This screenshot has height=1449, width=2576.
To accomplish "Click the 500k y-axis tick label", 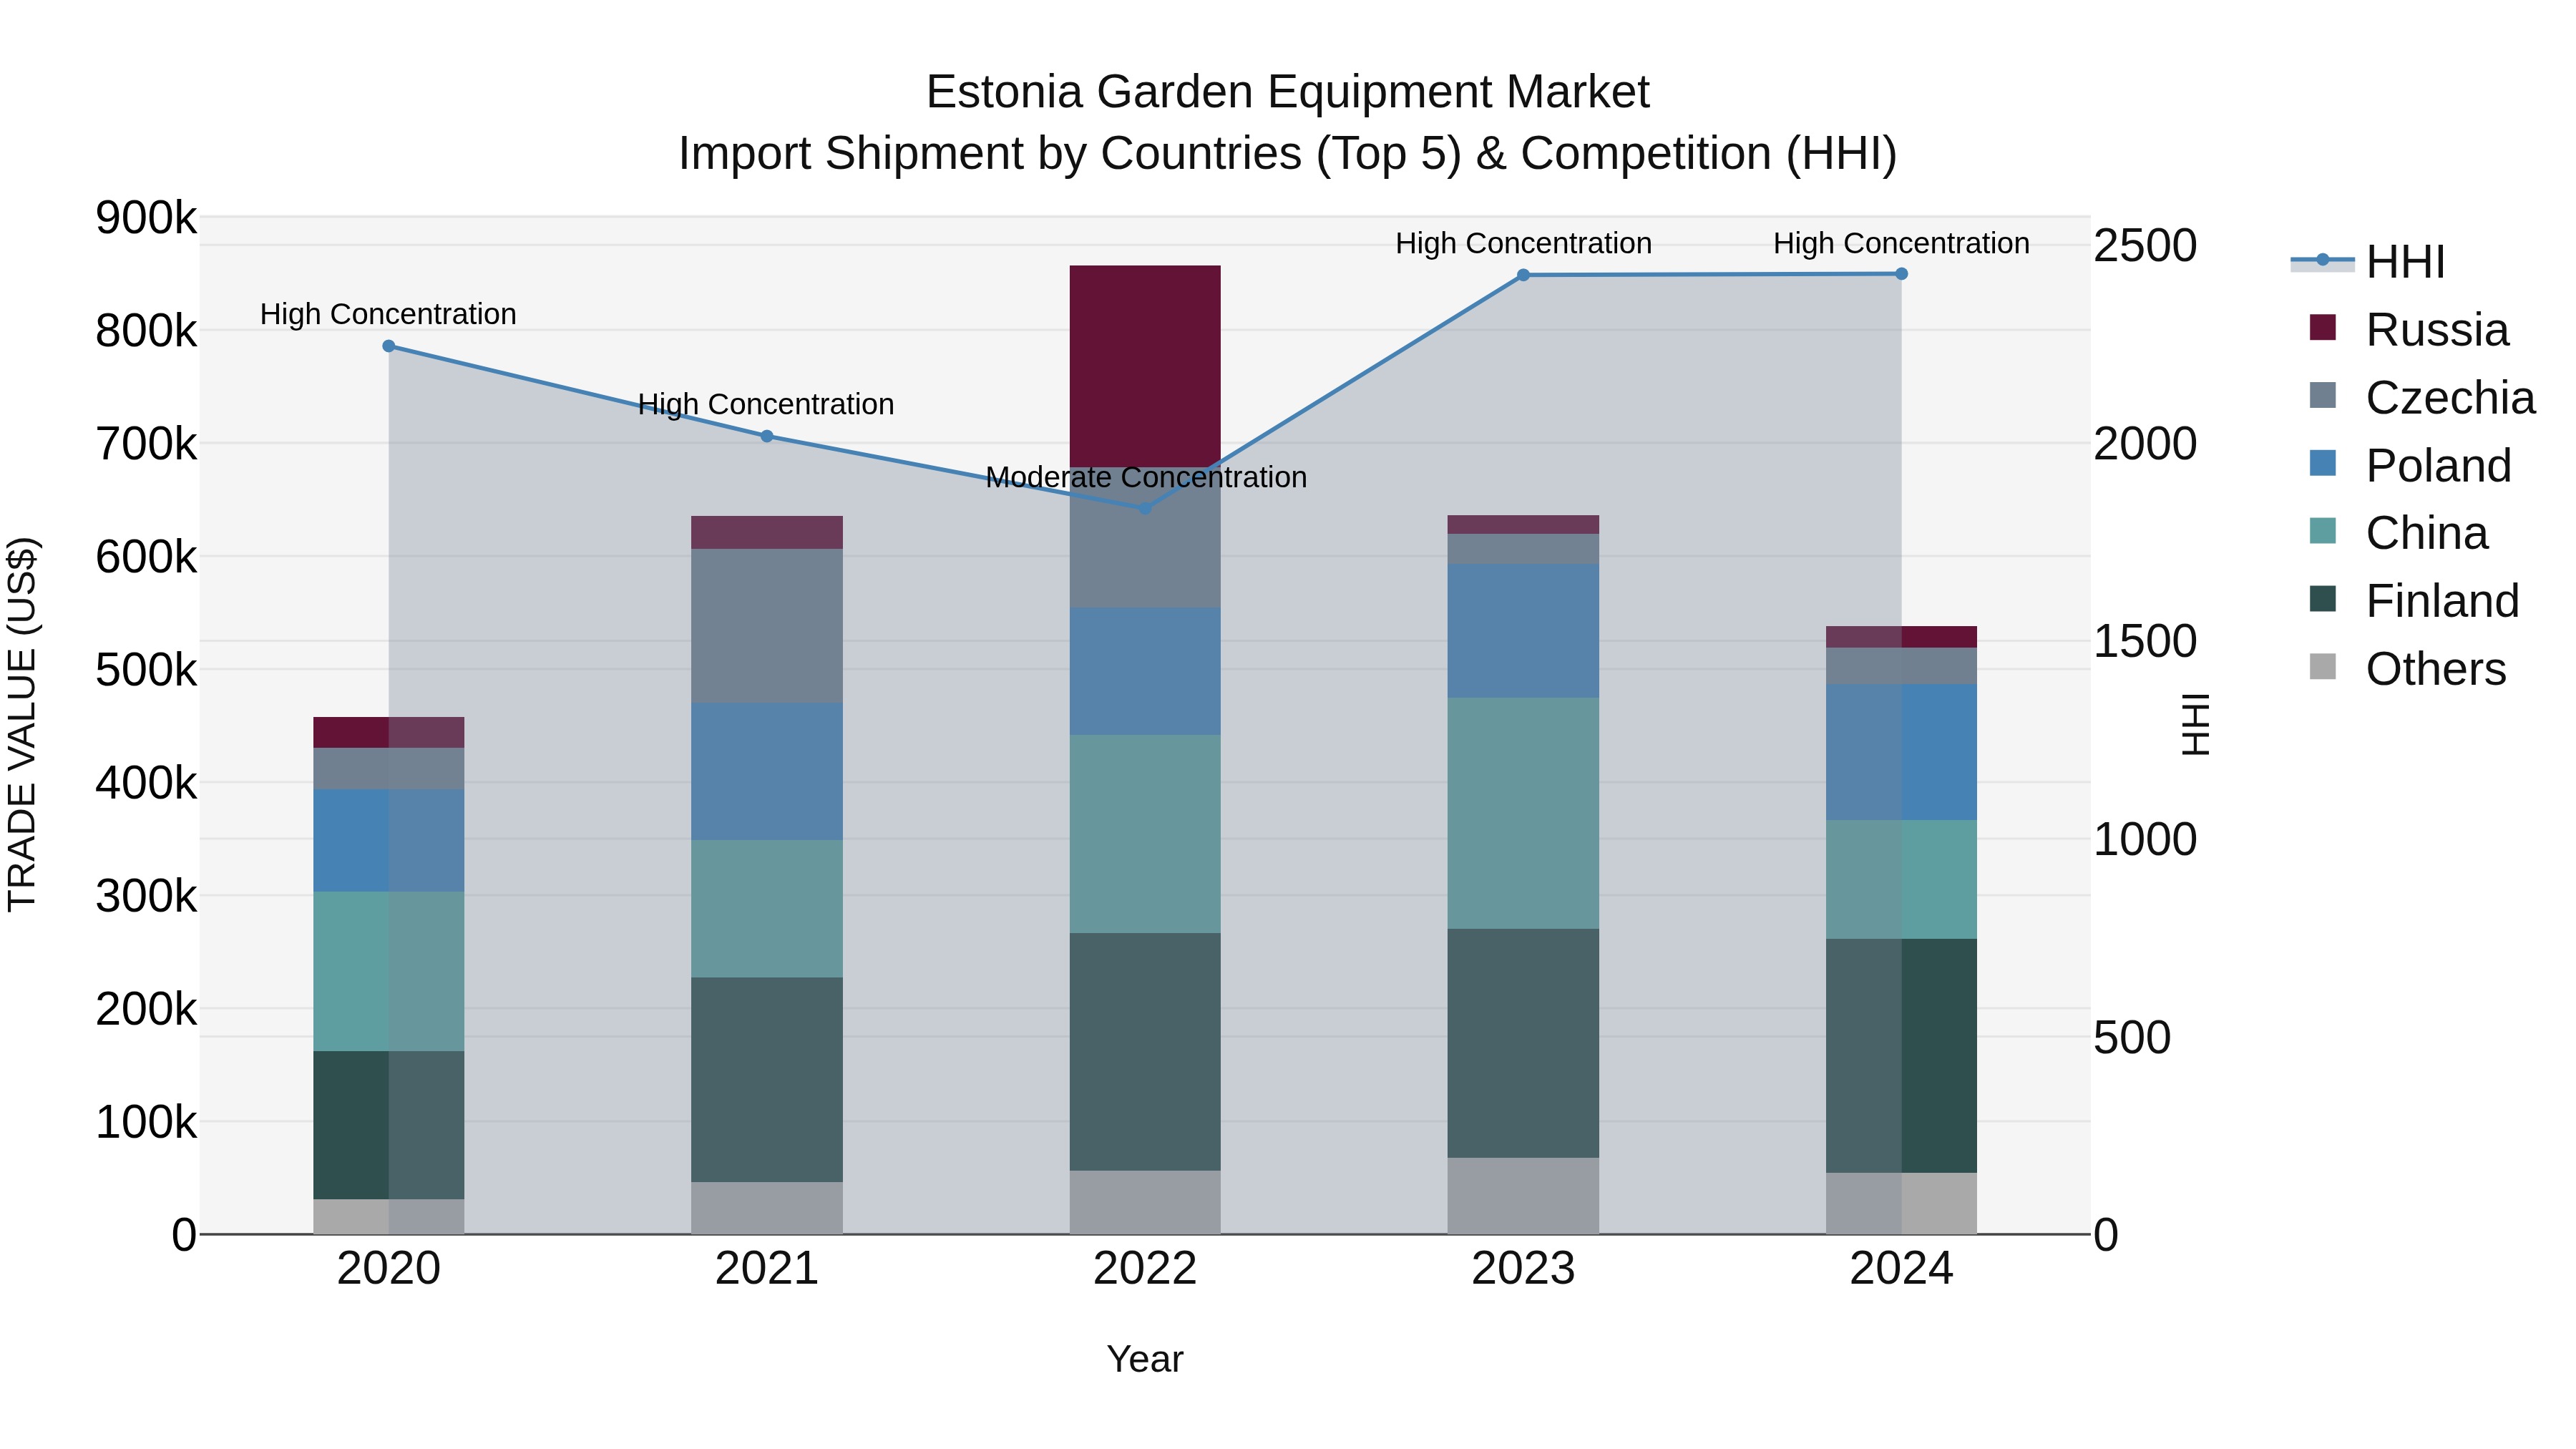I will pos(146,670).
